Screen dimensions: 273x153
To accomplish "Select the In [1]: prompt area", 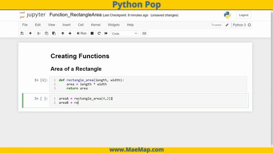I will pyautogui.click(x=41, y=80).
